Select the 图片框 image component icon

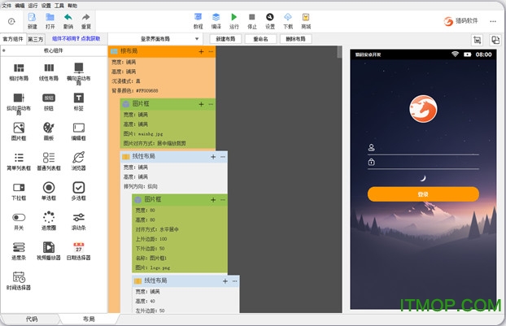[x=19, y=128]
